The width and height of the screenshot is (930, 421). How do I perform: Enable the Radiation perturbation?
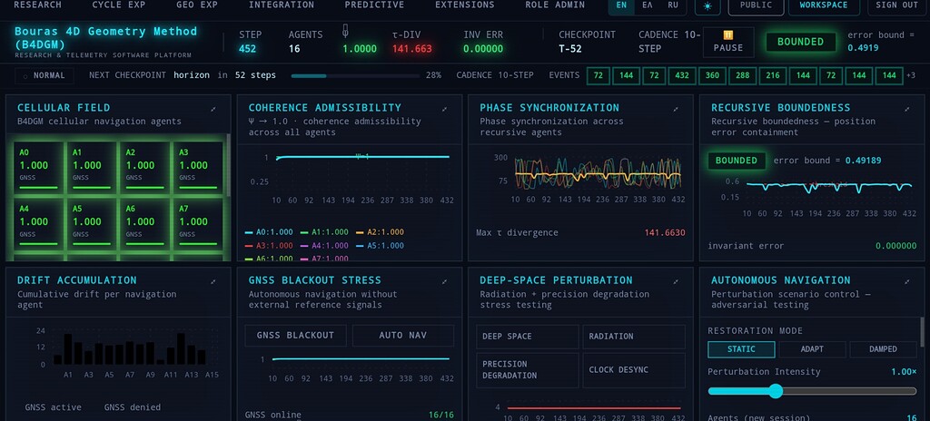(x=634, y=337)
